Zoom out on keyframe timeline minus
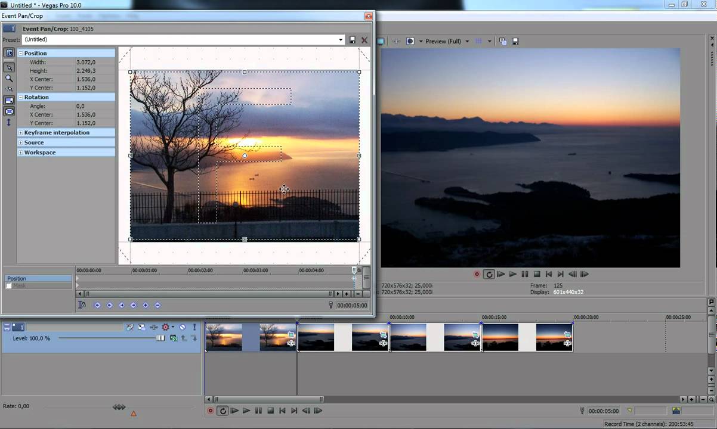717x429 pixels. click(x=358, y=294)
